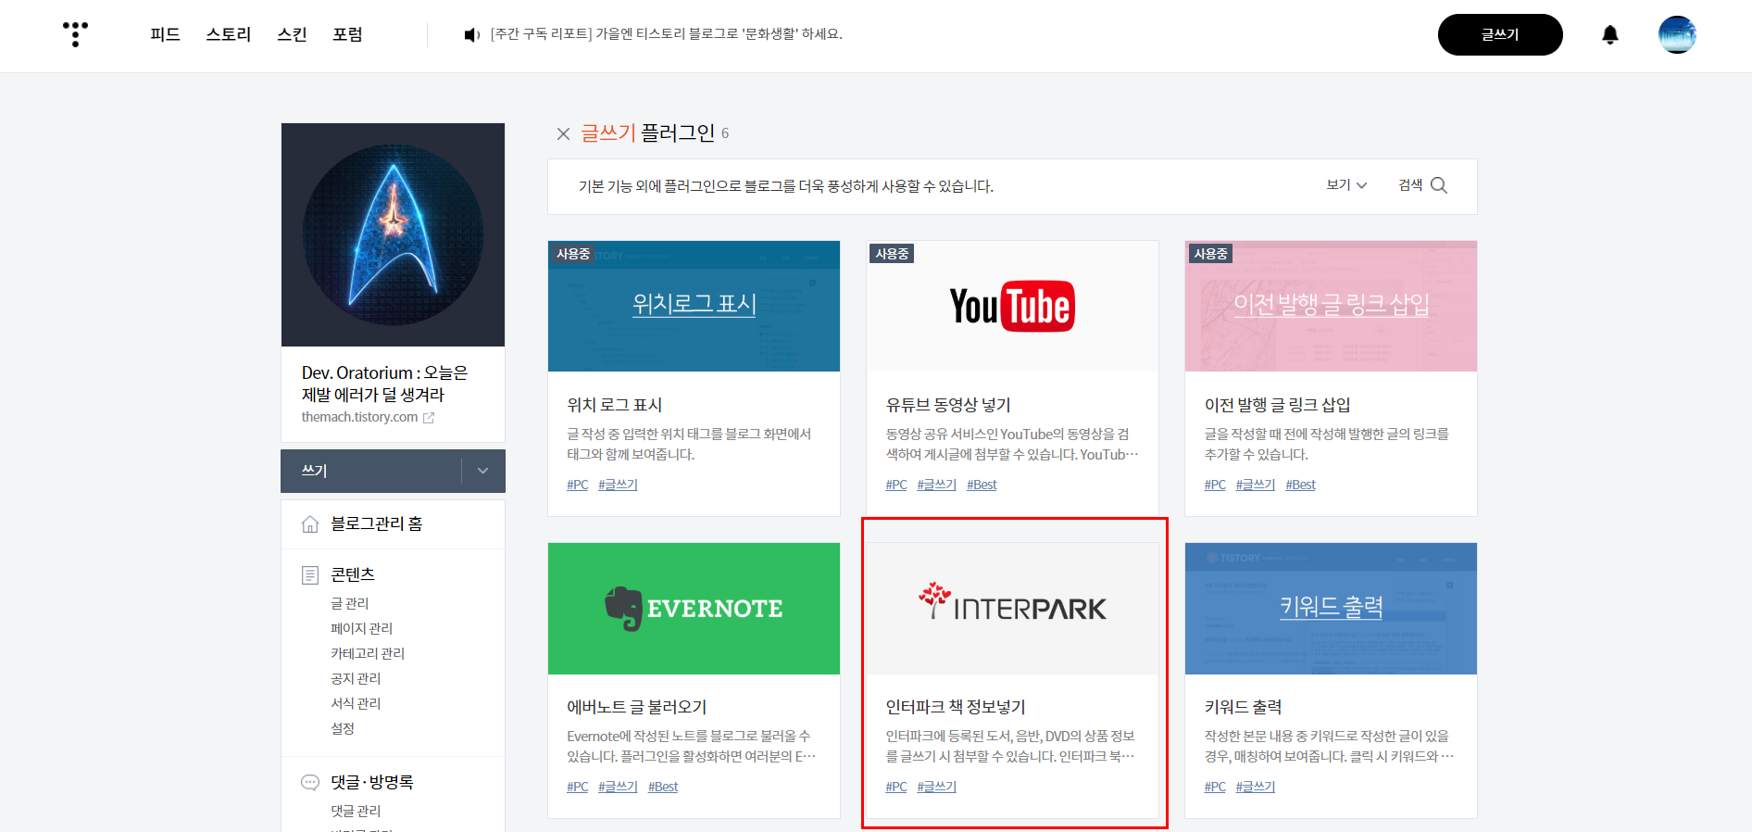The image size is (1752, 832).
Task: Click the 블로그관리 홈 label
Action: 377,523
